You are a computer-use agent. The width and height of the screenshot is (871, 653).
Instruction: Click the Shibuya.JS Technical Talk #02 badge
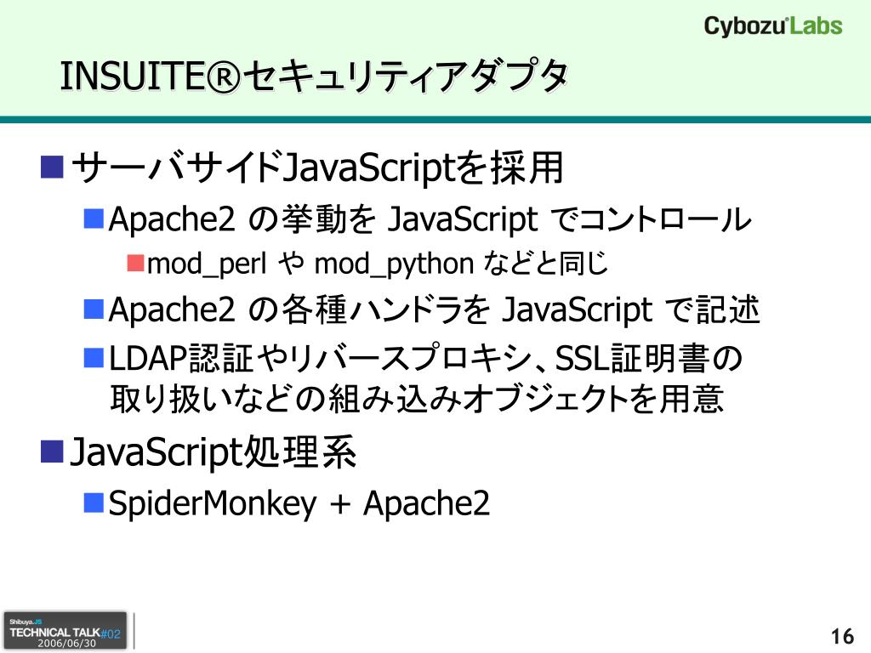pyautogui.click(x=65, y=632)
